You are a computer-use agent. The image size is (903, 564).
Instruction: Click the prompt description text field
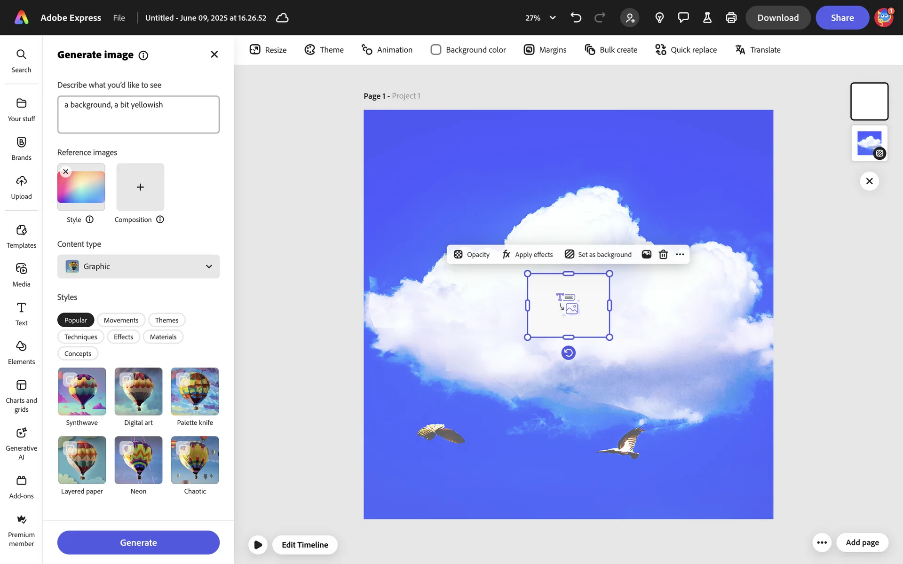point(138,115)
